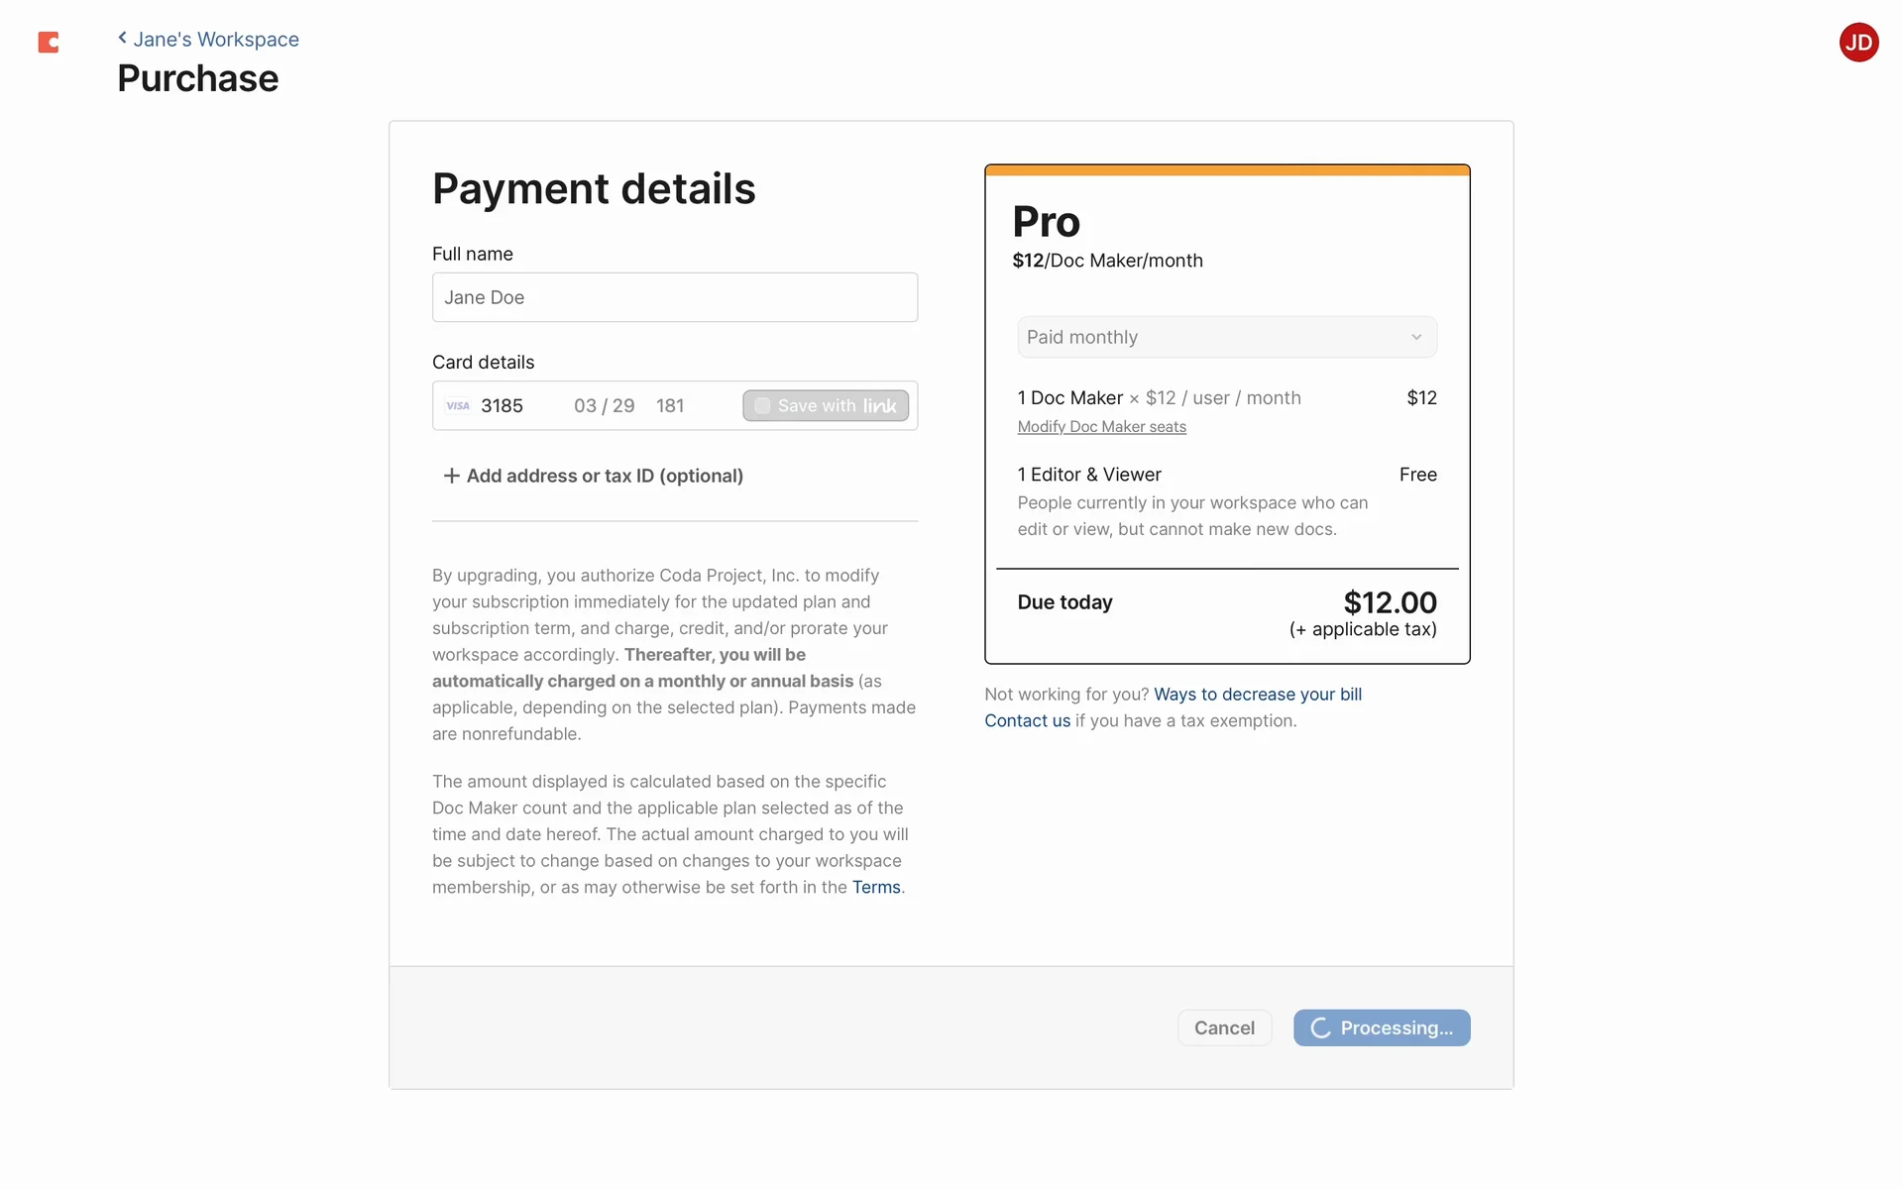Open the Terms link

tap(876, 888)
